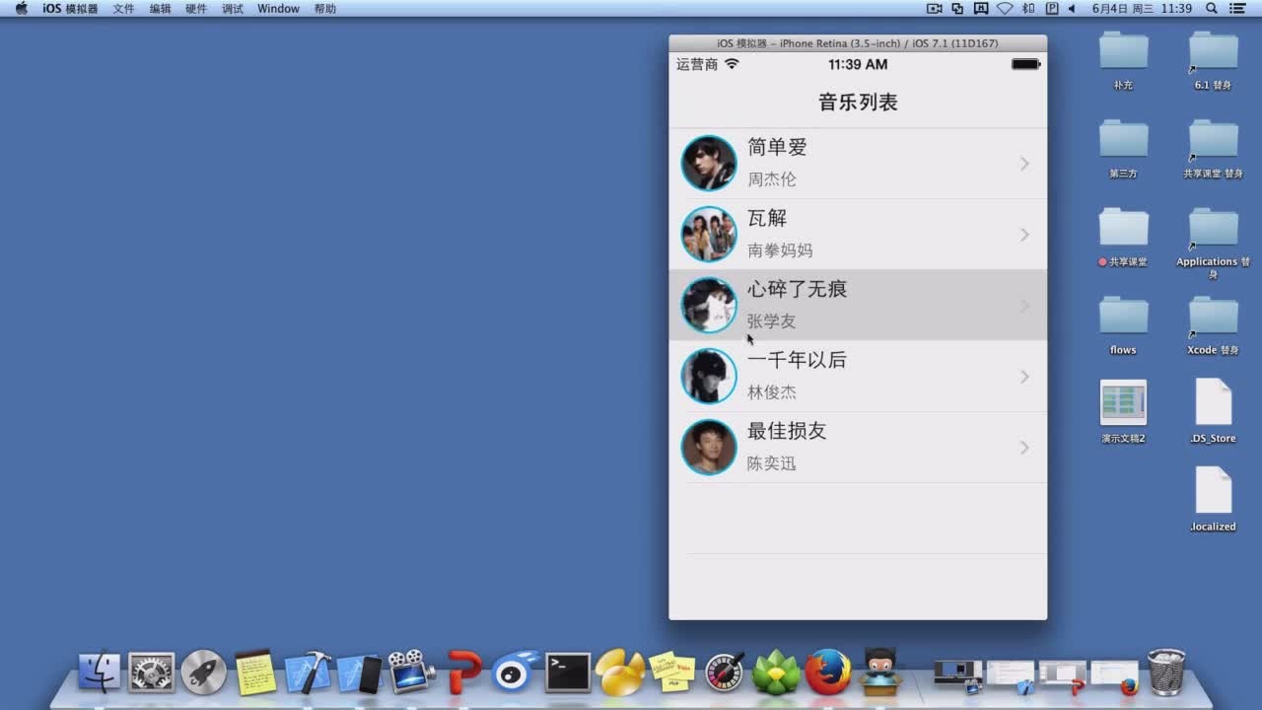This screenshot has height=710, width=1262.
Task: Open Stickies notes in Dock
Action: 672,673
